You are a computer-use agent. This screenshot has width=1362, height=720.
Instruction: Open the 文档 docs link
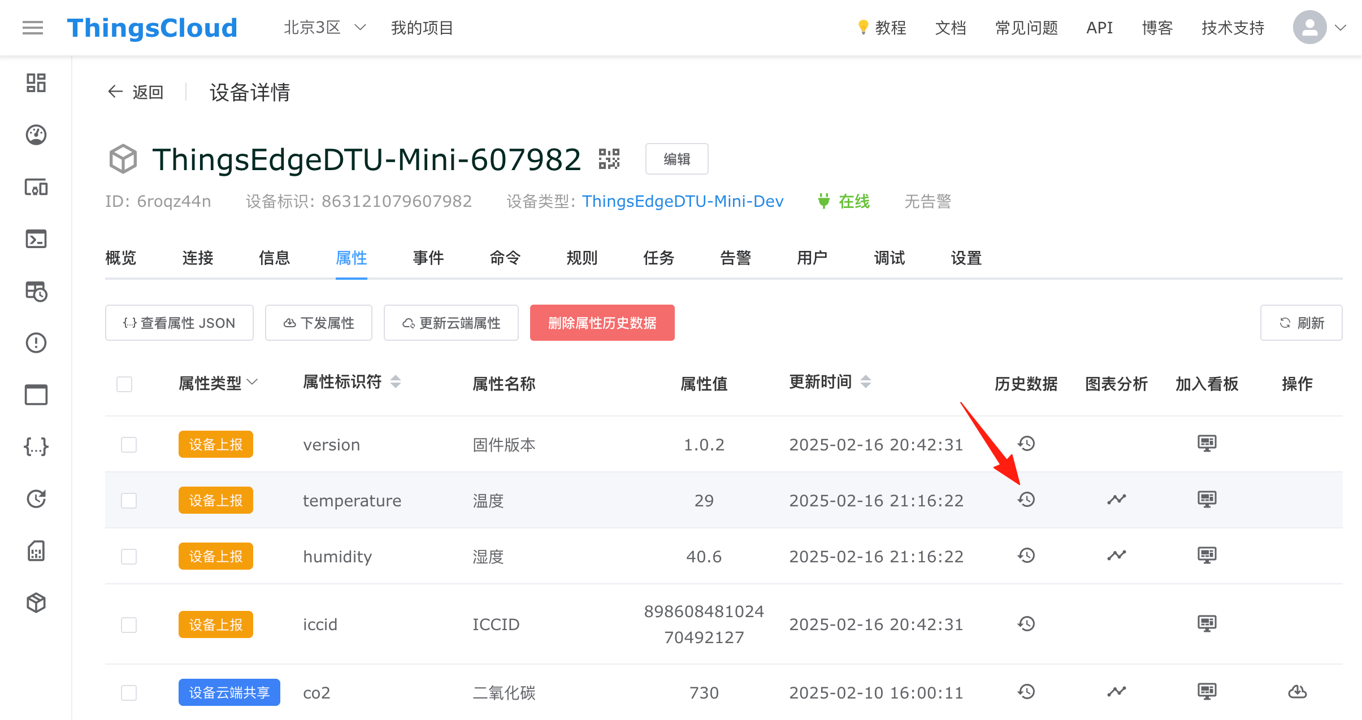pyautogui.click(x=951, y=28)
